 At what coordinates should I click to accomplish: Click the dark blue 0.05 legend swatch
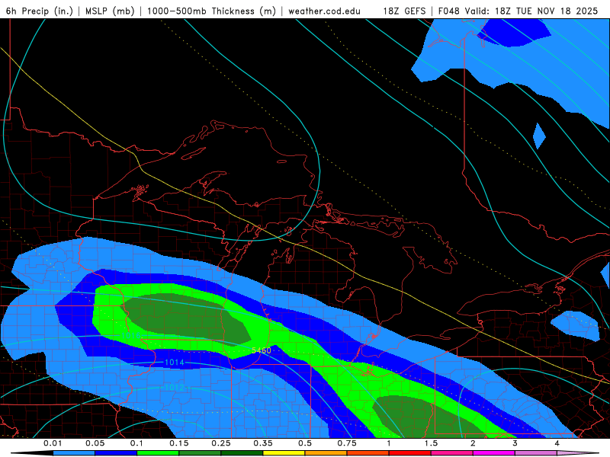[116, 453]
